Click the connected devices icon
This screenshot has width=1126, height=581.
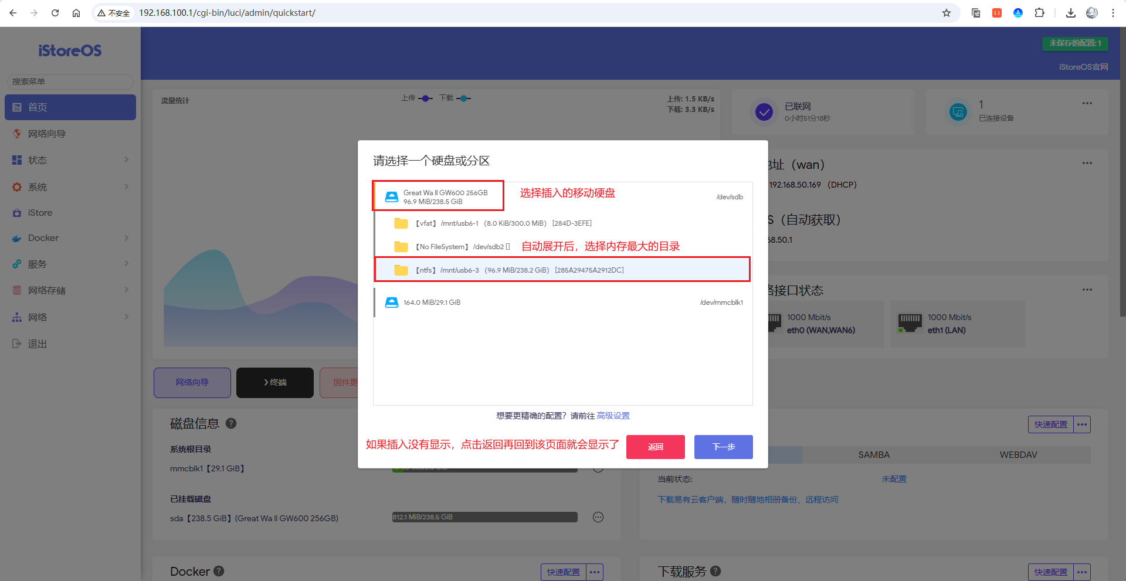coord(958,111)
